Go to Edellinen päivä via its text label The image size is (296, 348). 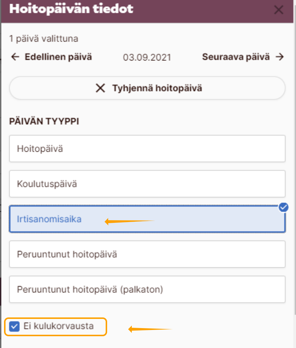(58, 57)
